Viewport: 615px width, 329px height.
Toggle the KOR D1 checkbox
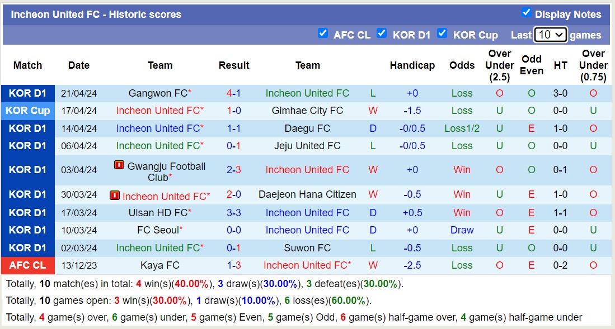click(x=383, y=34)
